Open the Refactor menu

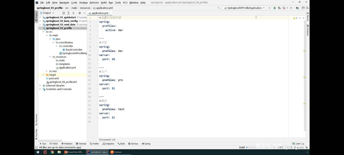[x=94, y=2]
